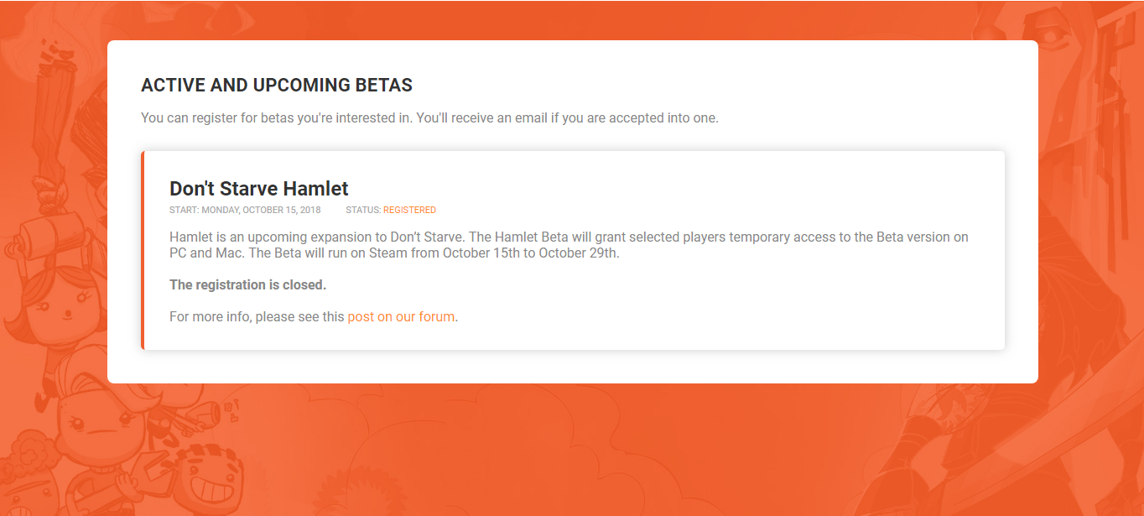The width and height of the screenshot is (1144, 516).
Task: Click "For more info, please see this" text
Action: point(257,317)
